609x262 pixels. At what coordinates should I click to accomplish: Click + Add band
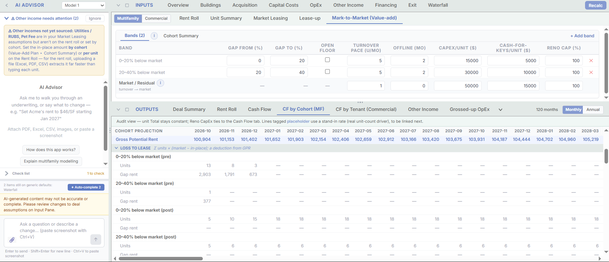(582, 36)
